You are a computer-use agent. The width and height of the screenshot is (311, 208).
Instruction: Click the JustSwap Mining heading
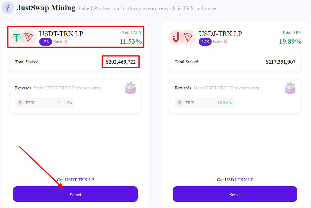tap(46, 8)
